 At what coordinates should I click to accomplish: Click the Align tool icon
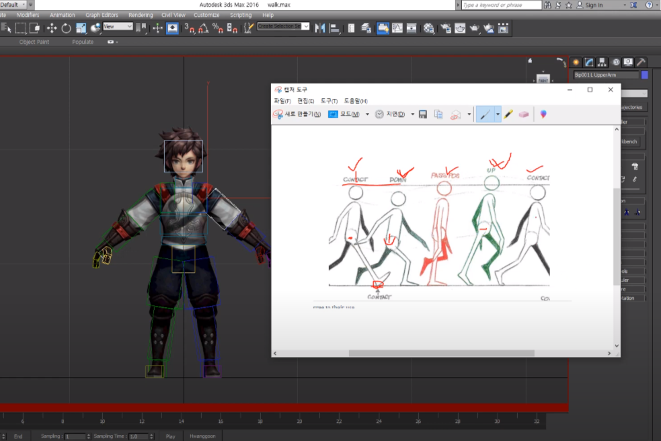pyautogui.click(x=335, y=28)
